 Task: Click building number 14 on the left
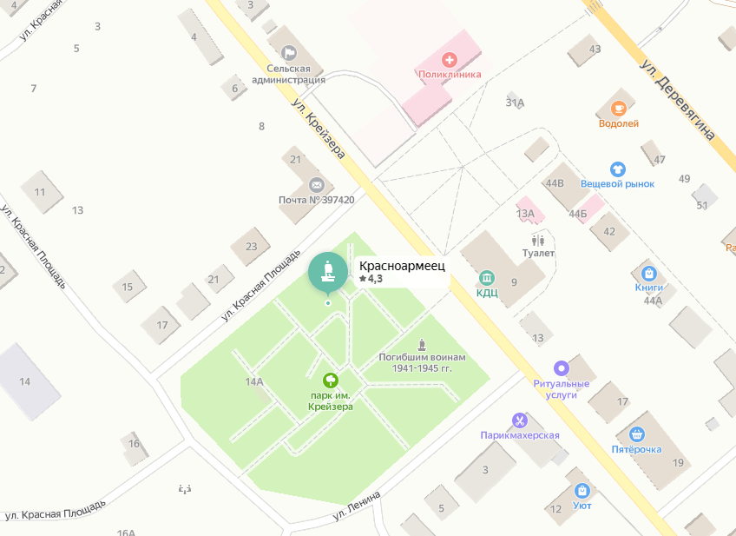[x=25, y=381]
